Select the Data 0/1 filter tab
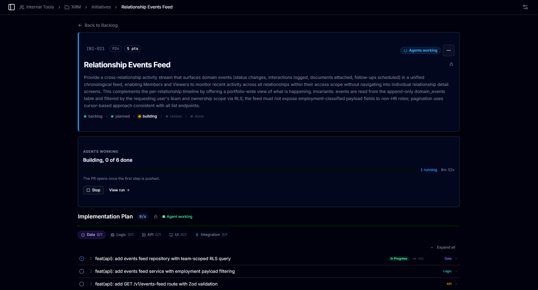The width and height of the screenshot is (538, 290). click(x=92, y=235)
